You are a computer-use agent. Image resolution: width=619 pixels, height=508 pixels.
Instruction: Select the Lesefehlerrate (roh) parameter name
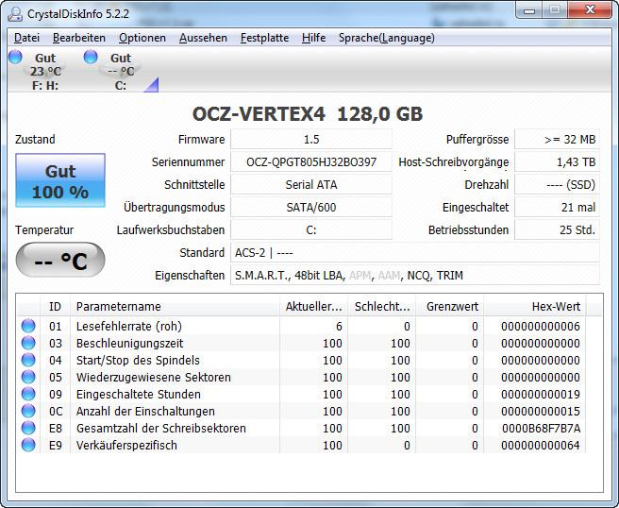pyautogui.click(x=129, y=327)
